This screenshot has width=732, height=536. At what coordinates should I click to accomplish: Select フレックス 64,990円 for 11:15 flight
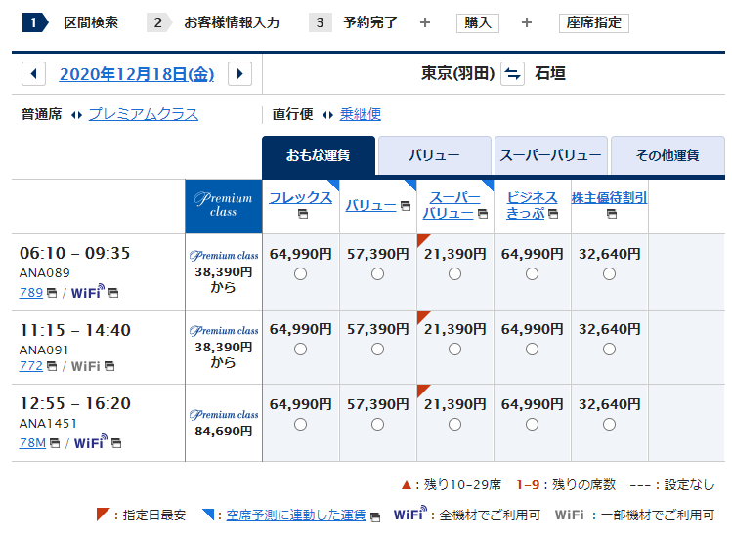301,349
